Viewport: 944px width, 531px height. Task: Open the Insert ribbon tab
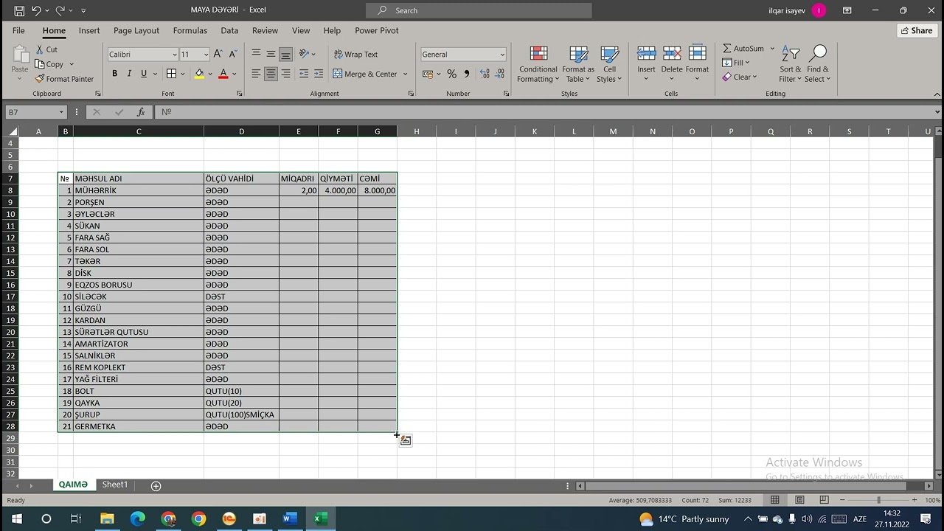89,31
